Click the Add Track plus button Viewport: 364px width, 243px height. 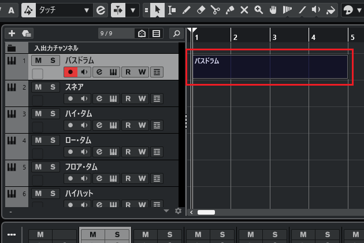pos(12,34)
